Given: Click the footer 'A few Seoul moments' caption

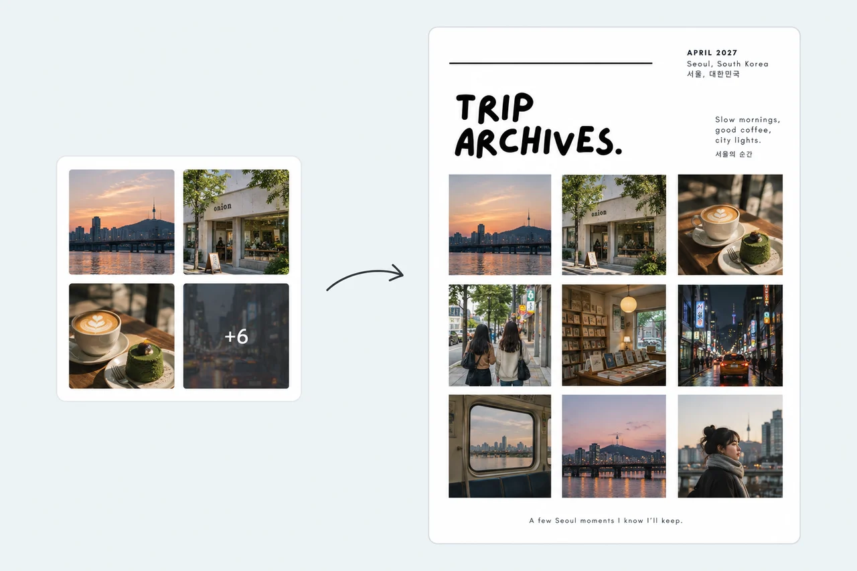Looking at the screenshot, I should [x=606, y=521].
